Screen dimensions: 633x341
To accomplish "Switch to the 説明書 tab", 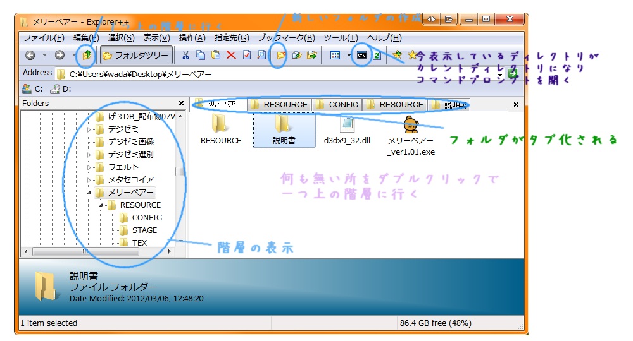I will click(x=449, y=105).
